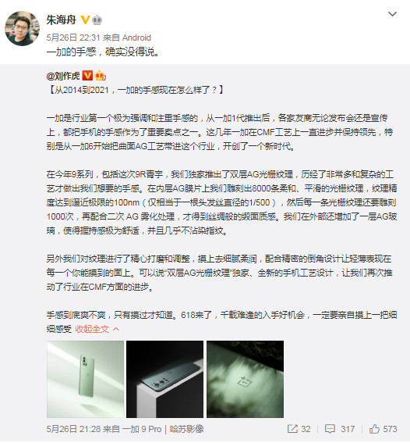Click the gray crown membership icon

(97, 20)
